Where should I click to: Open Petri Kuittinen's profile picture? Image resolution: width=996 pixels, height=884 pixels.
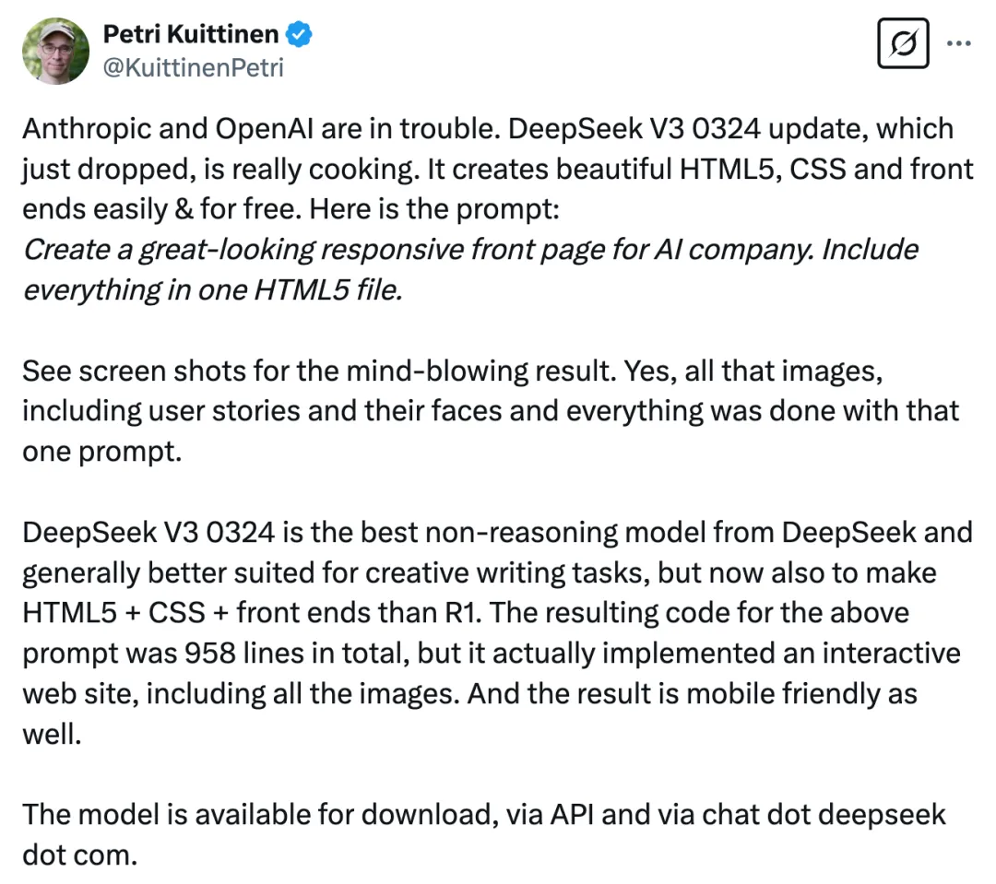pyautogui.click(x=55, y=51)
